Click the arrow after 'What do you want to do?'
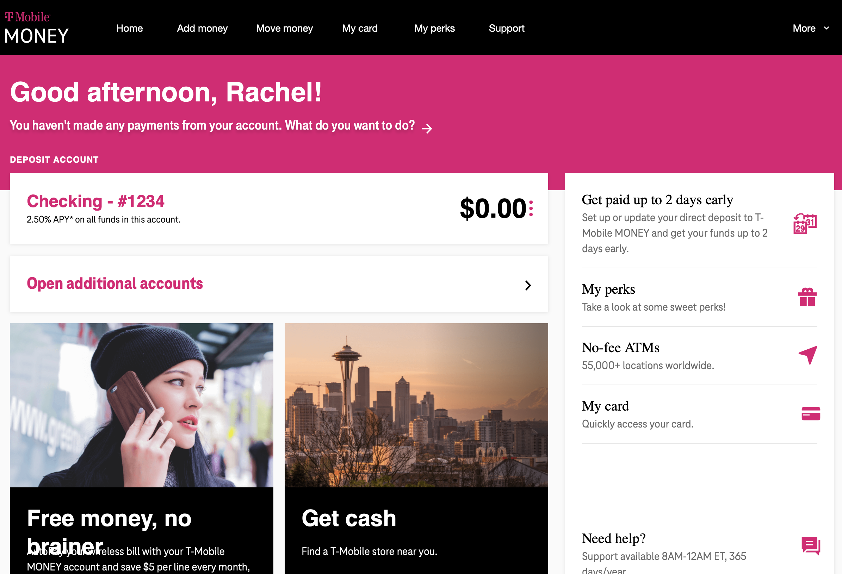The height and width of the screenshot is (574, 842). [x=427, y=128]
